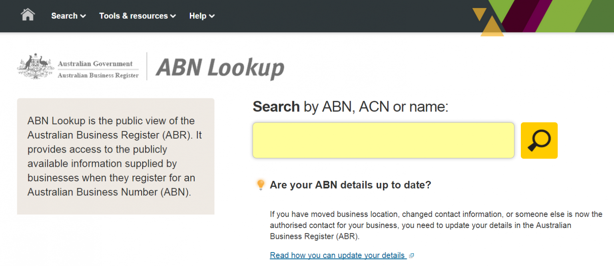Viewport: 614px width, 266px height.
Task: Click the "Are your ABN details up to date?" heading
Action: [351, 185]
